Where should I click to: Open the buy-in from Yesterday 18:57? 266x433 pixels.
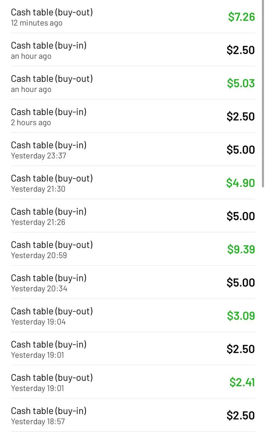[133, 414]
